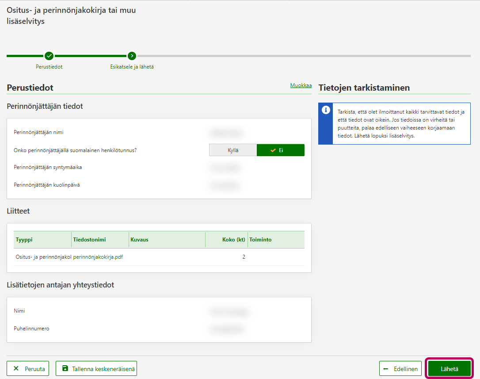The image size is (480, 379).
Task: Click the checkmark icon on Ei option
Action: (x=273, y=150)
